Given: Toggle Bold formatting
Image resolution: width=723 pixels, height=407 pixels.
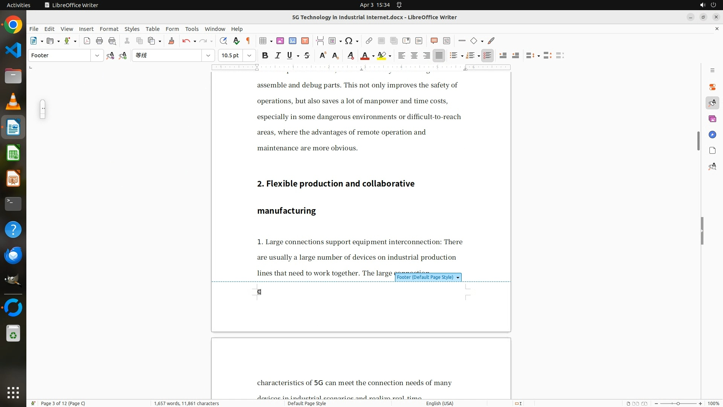Looking at the screenshot, I should click(265, 55).
